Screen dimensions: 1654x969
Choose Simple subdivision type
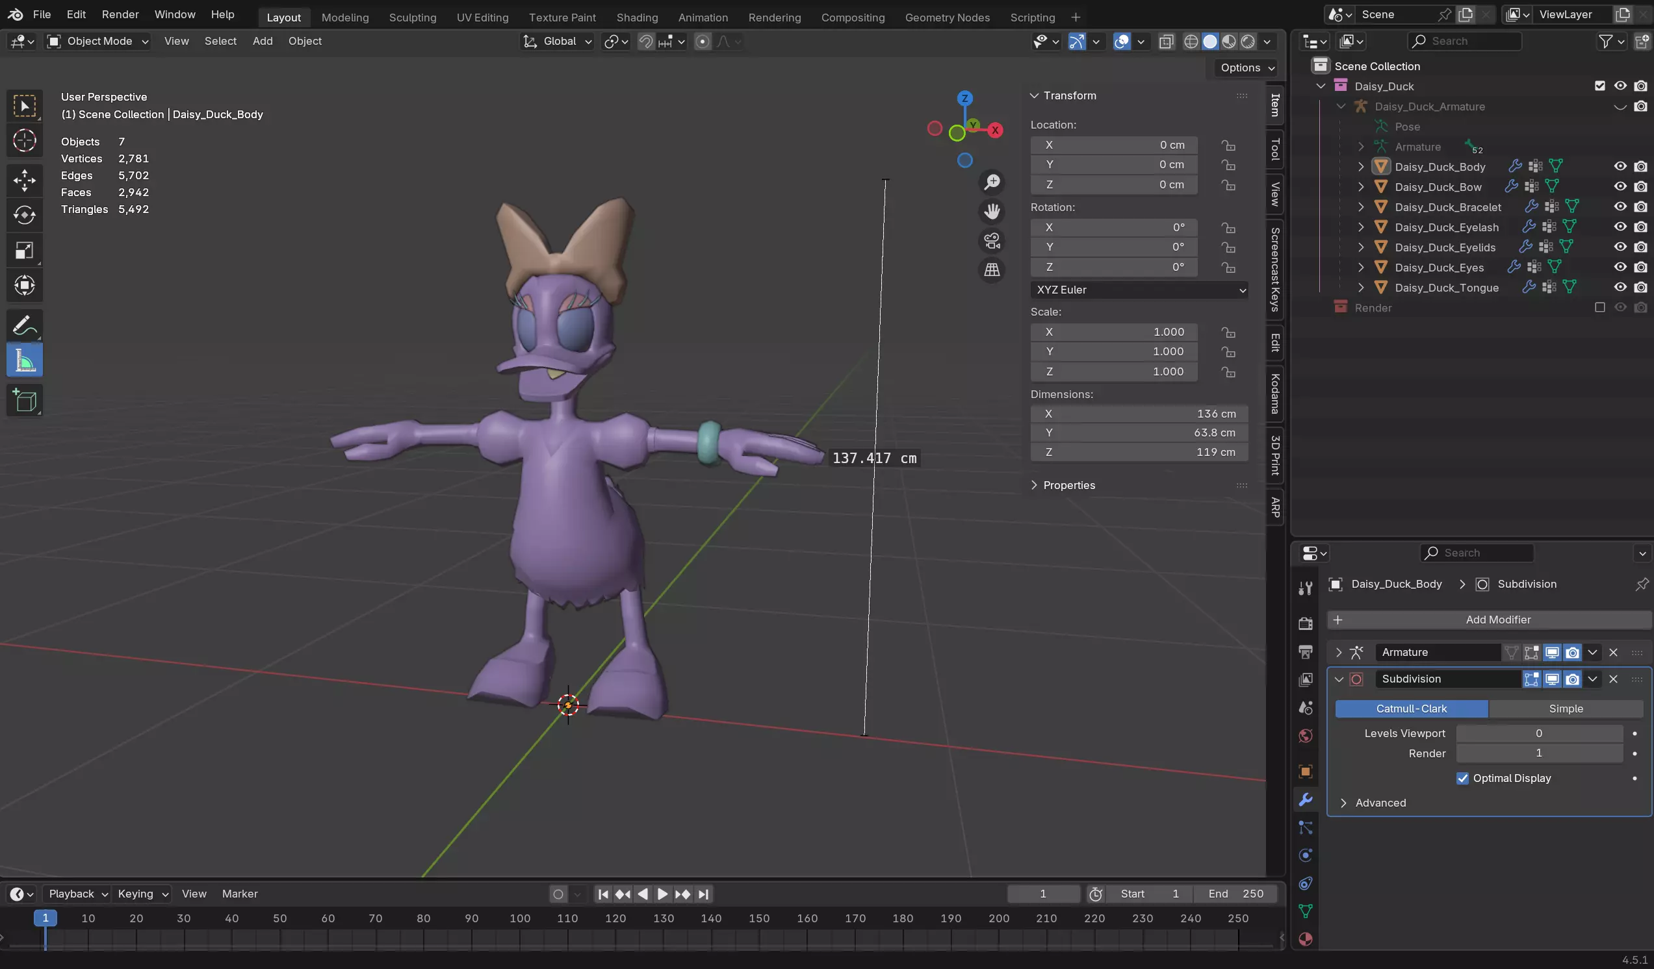(x=1566, y=709)
